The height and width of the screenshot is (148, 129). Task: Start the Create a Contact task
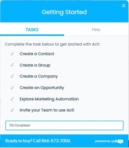pyautogui.click(x=37, y=54)
